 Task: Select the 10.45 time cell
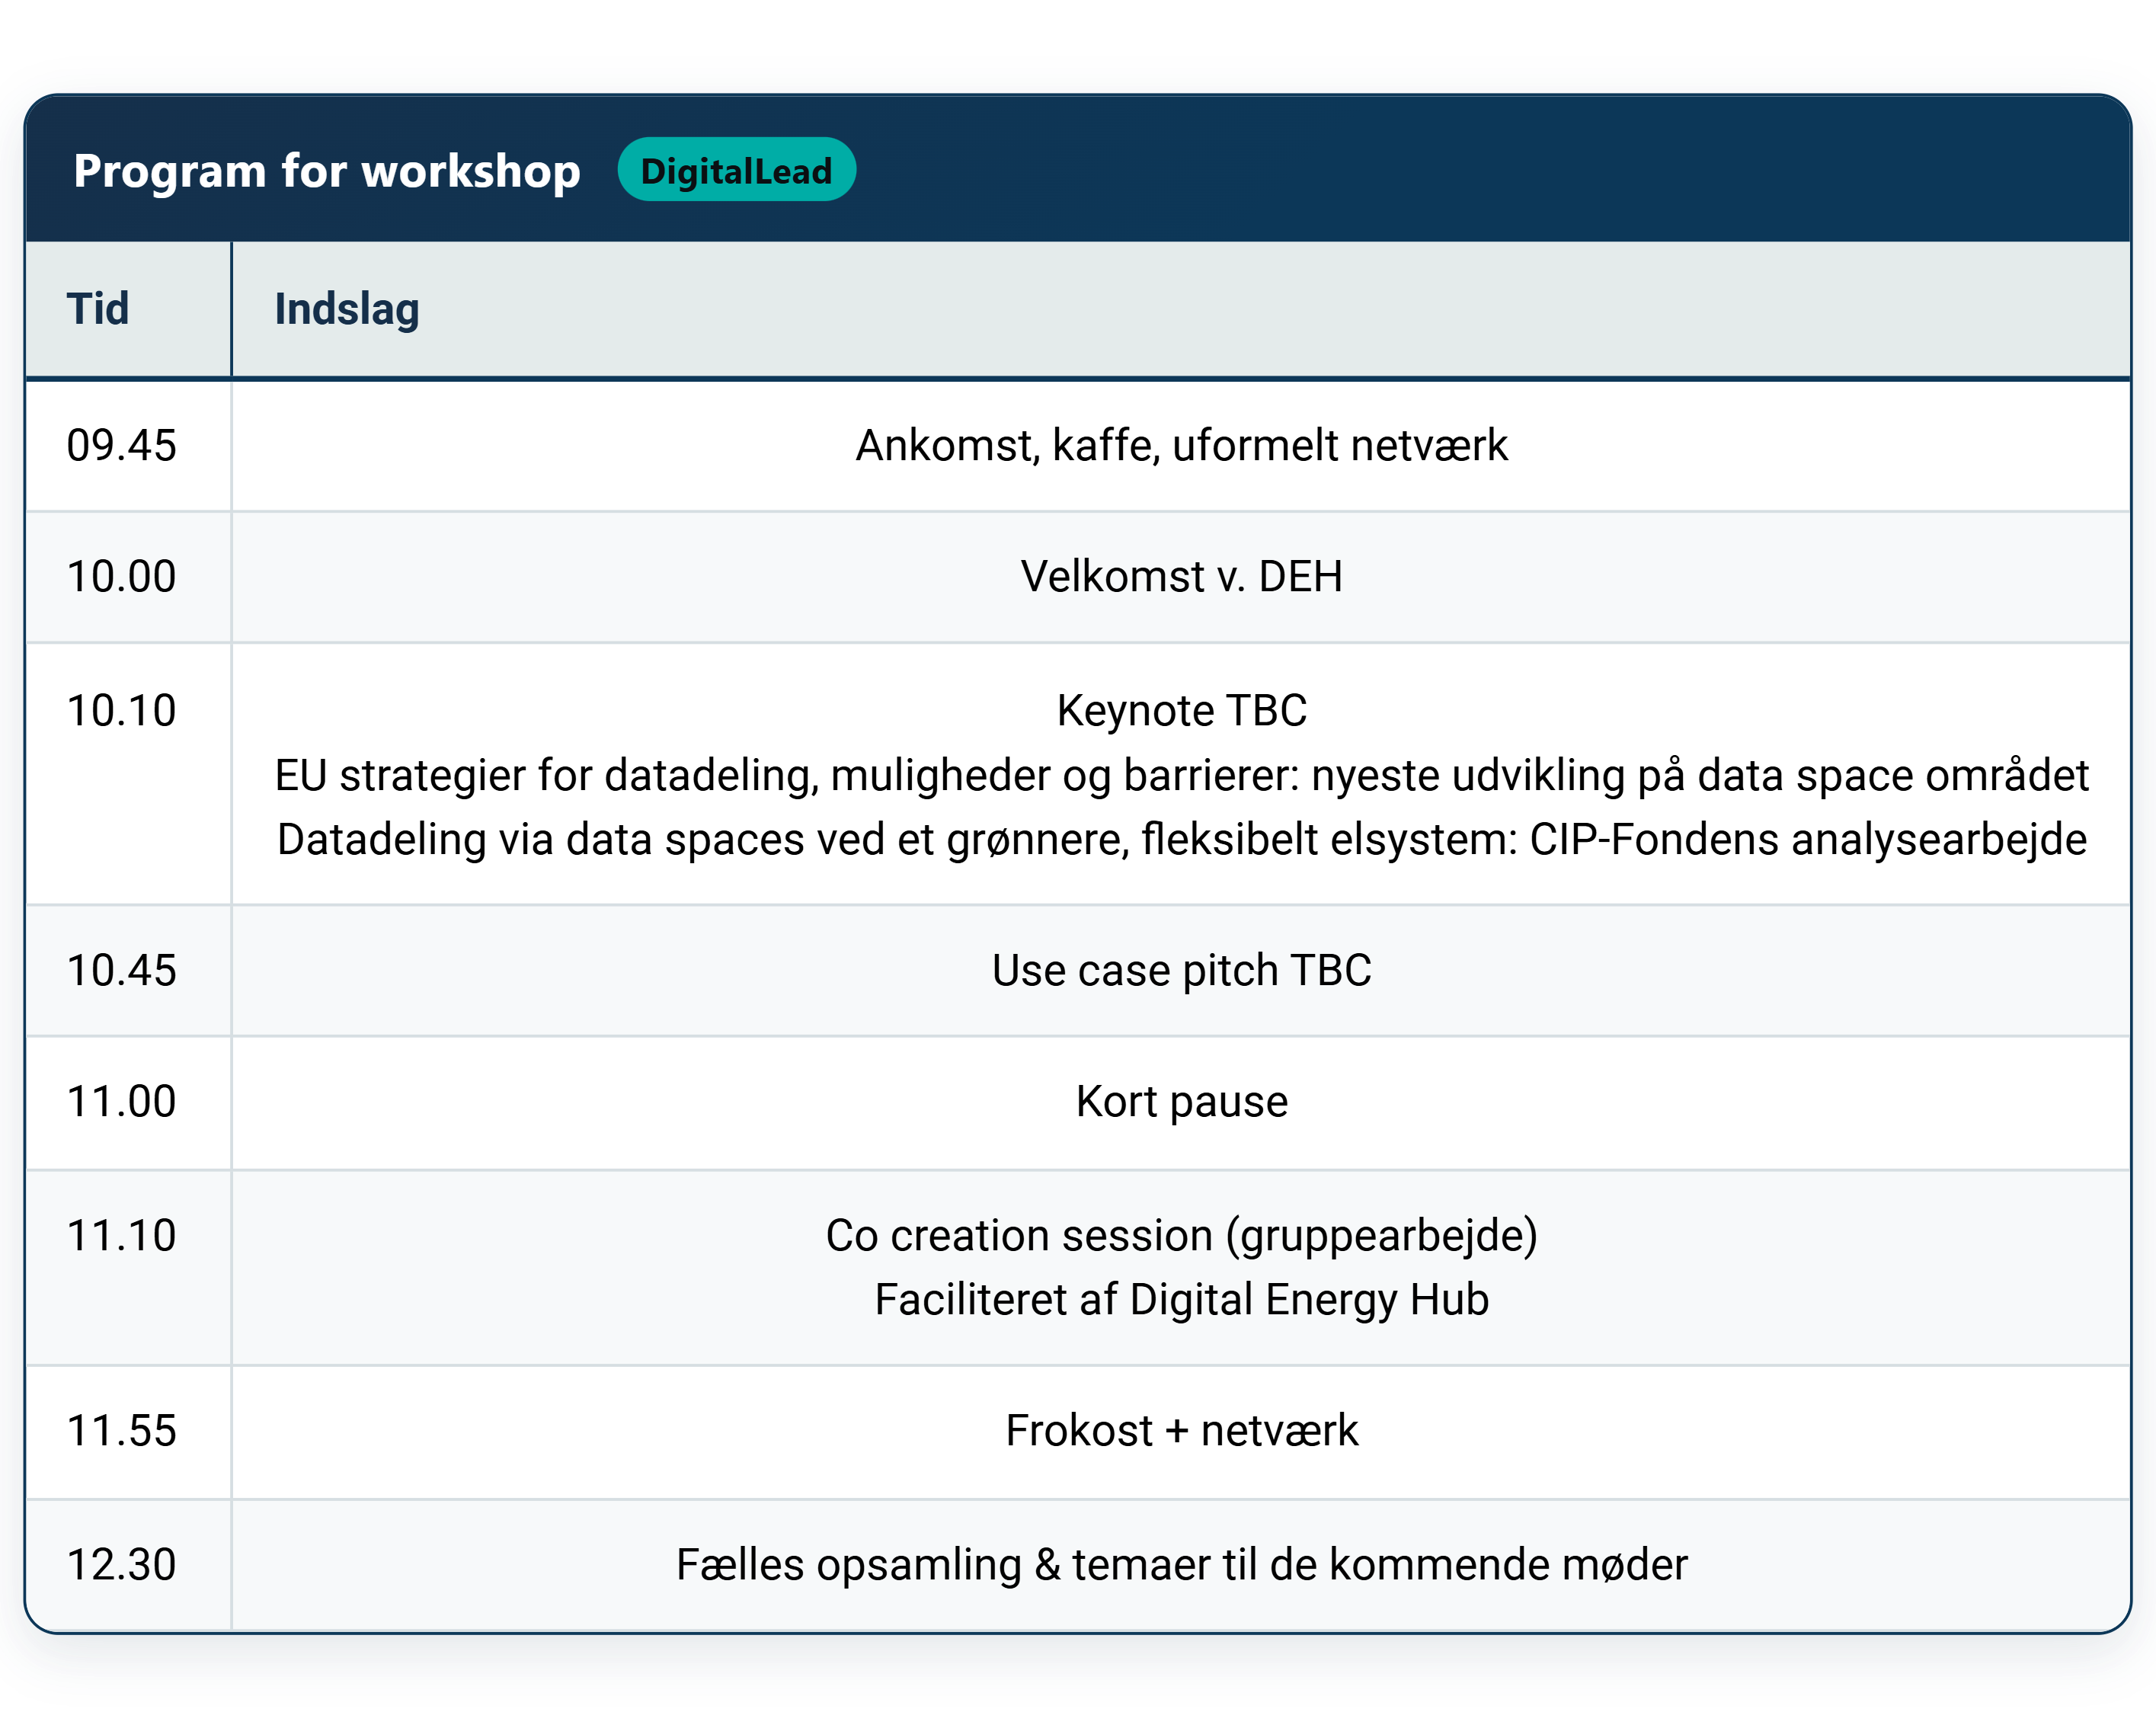click(122, 968)
